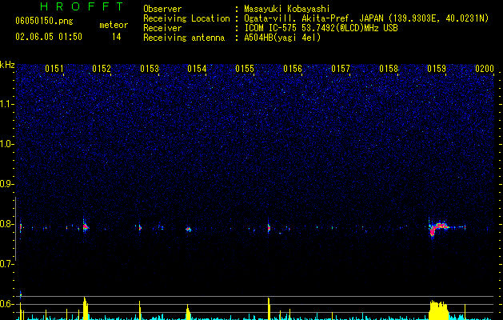Click the HROFFT title text
The width and height of the screenshot is (503, 320).
click(x=82, y=6)
